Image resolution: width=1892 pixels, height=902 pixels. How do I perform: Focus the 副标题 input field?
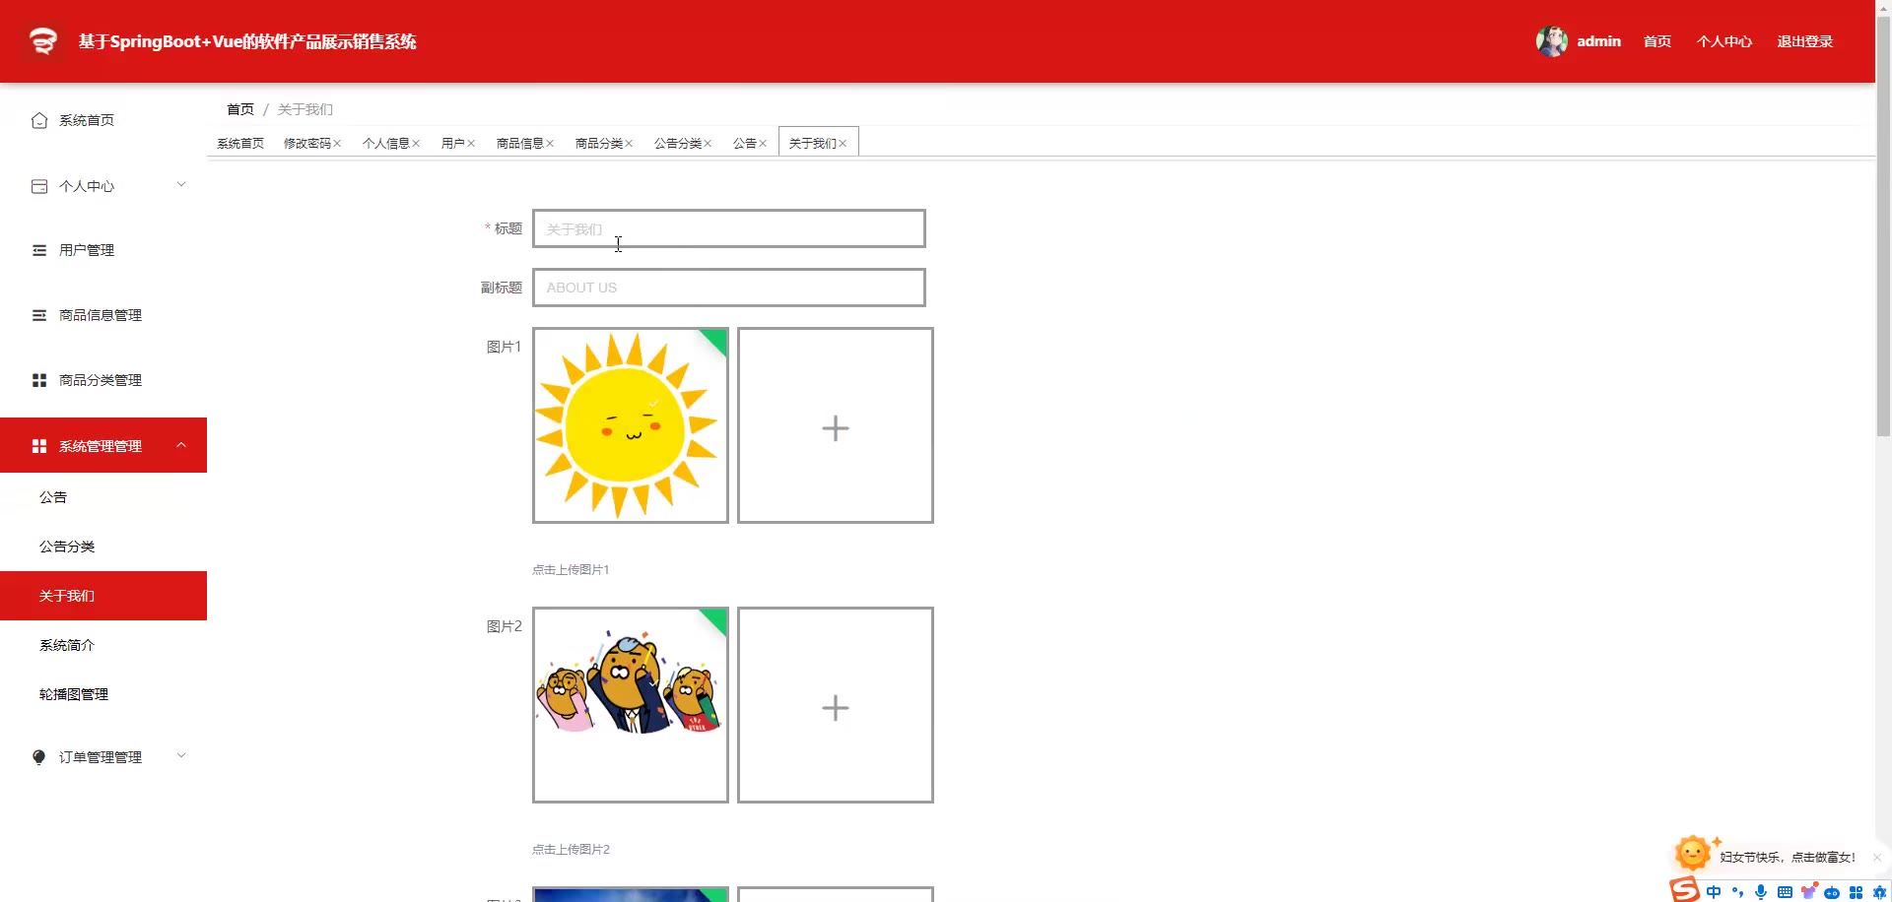click(729, 288)
